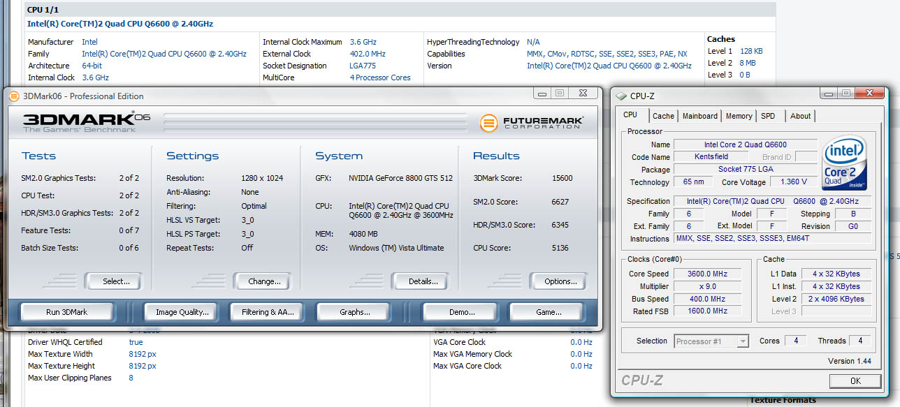Click the Code Name Kentsfield field
The image size is (900, 407).
tap(711, 157)
